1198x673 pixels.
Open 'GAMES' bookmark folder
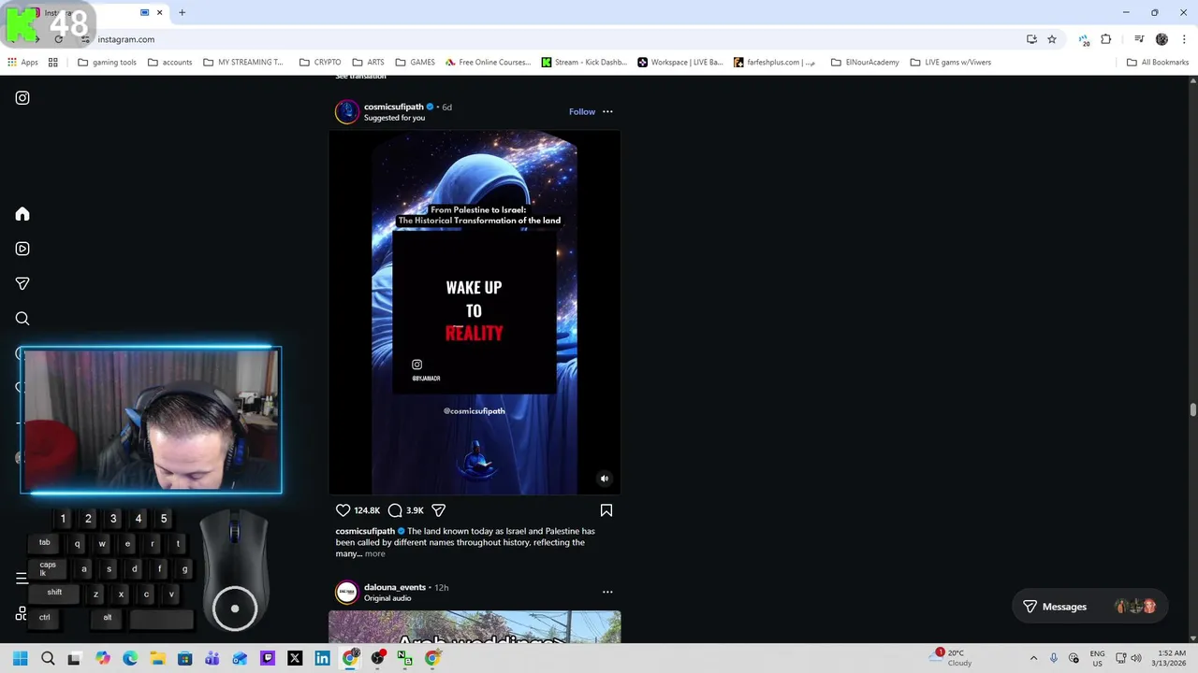(415, 63)
